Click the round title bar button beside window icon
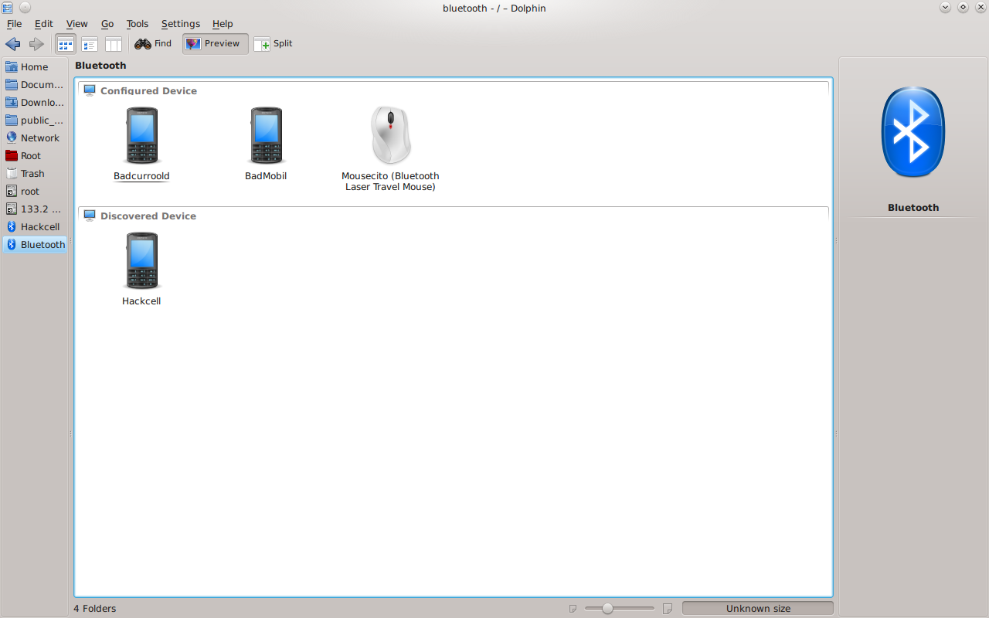The width and height of the screenshot is (989, 618). 25,8
